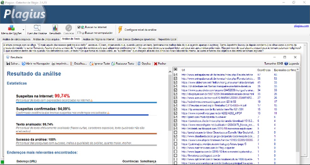Open Lista Branca (Endereços ignorados) tab

pos(136,39)
